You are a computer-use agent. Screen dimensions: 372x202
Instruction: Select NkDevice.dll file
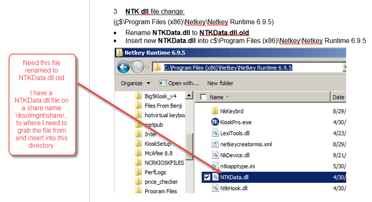pyautogui.click(x=235, y=155)
